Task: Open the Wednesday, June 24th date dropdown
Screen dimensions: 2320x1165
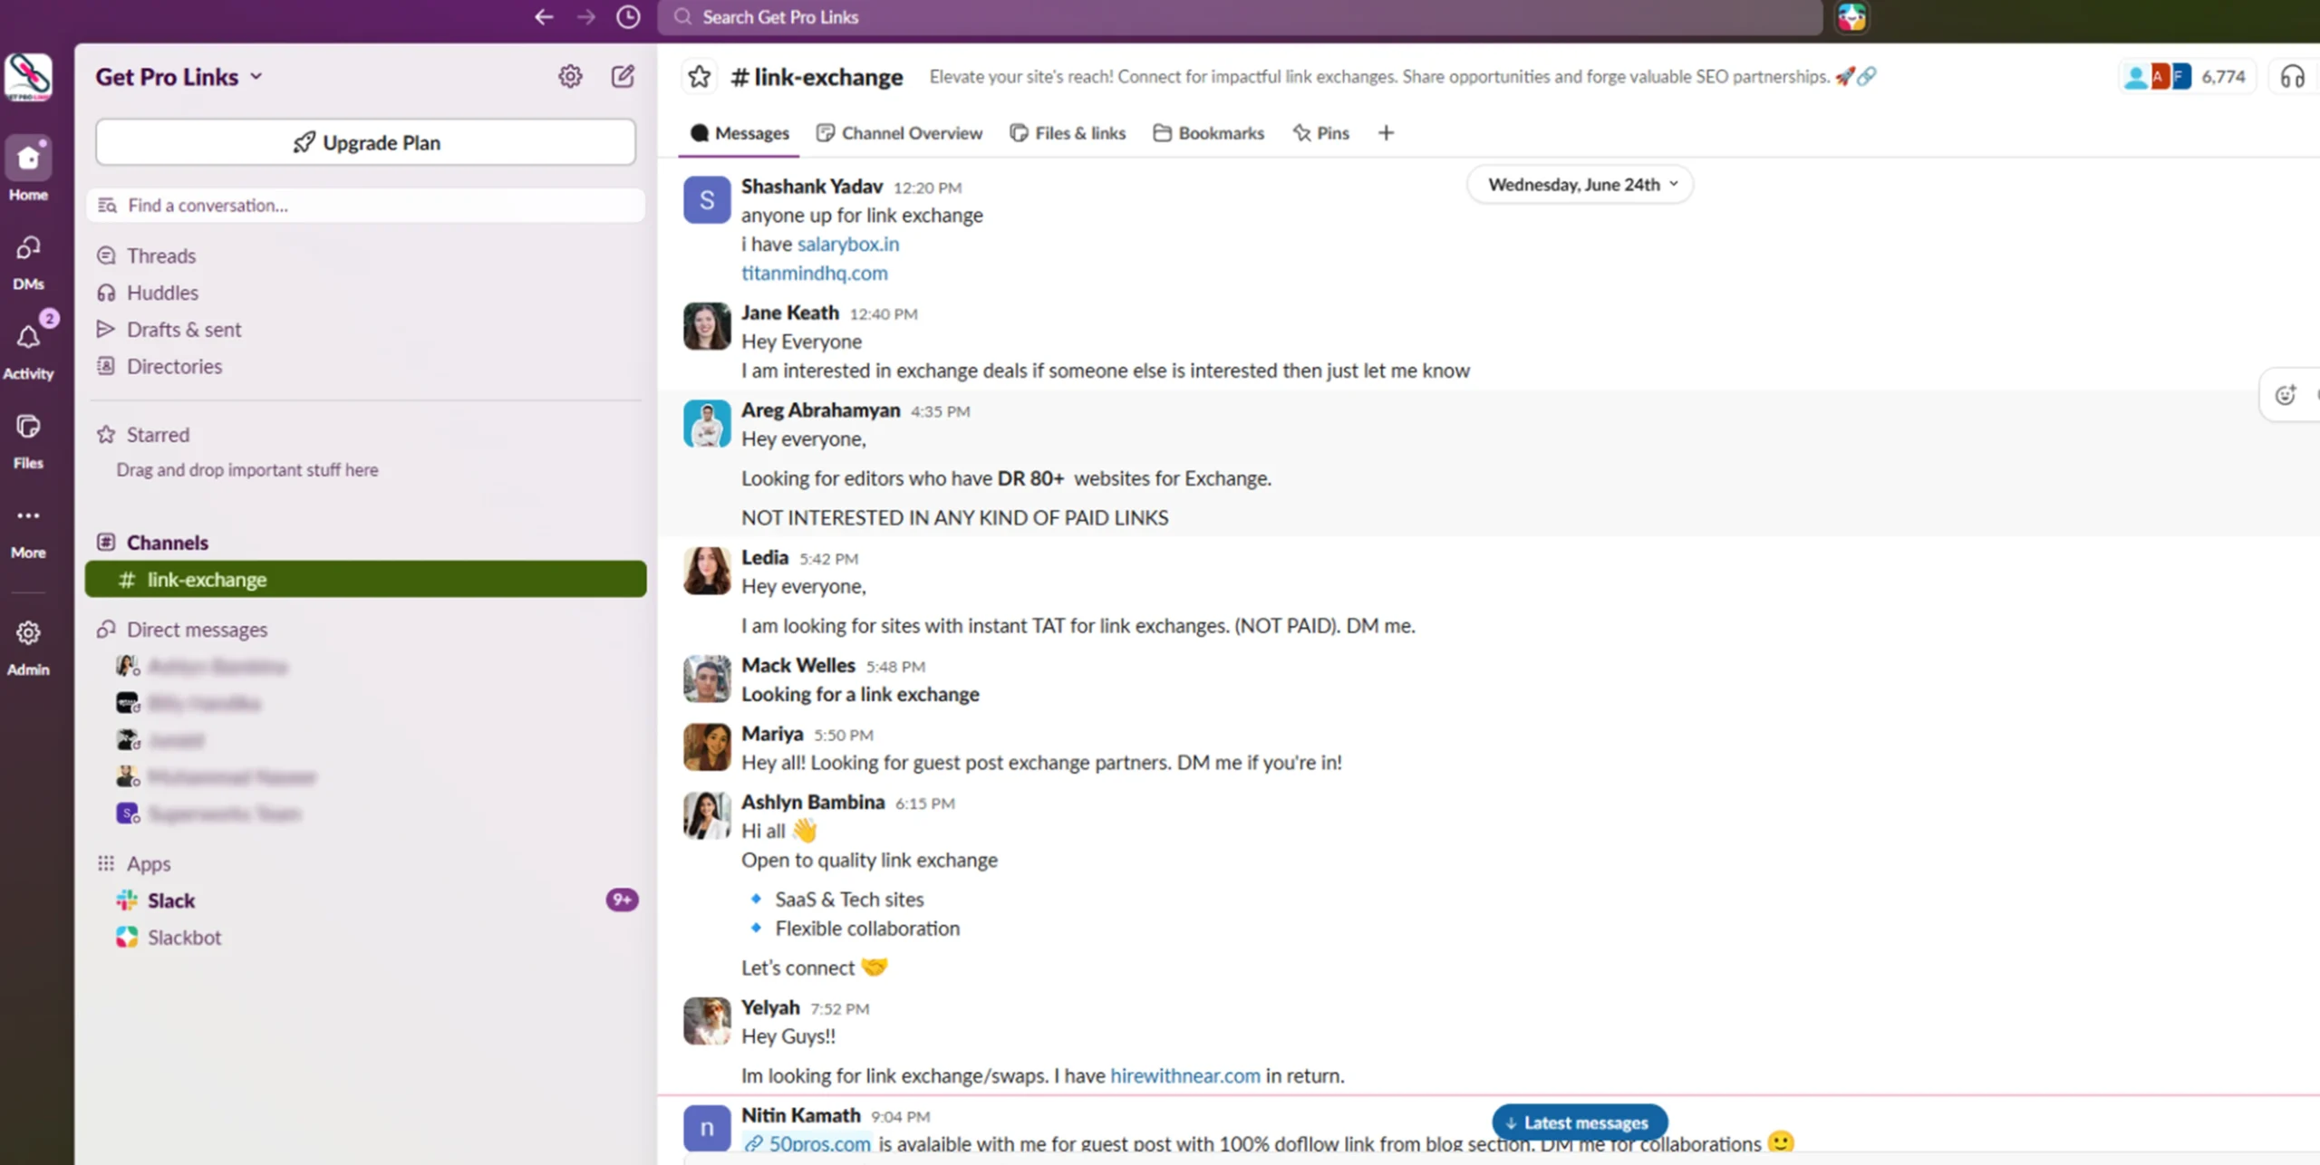Action: pos(1580,185)
